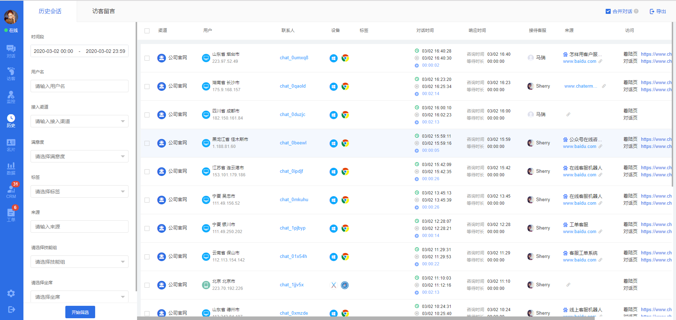Open the 监控 monitoring sidebar icon
This screenshot has height=320, width=676.
[x=11, y=97]
